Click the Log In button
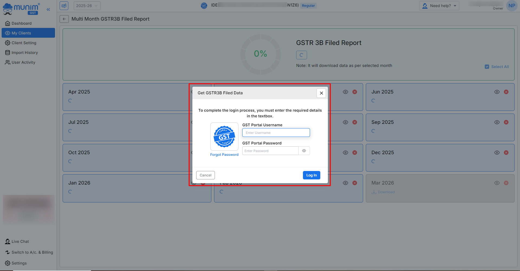The width and height of the screenshot is (520, 271). [311, 175]
